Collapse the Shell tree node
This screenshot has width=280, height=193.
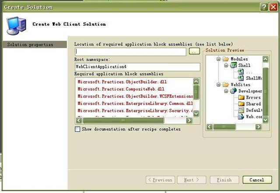pos(226,65)
